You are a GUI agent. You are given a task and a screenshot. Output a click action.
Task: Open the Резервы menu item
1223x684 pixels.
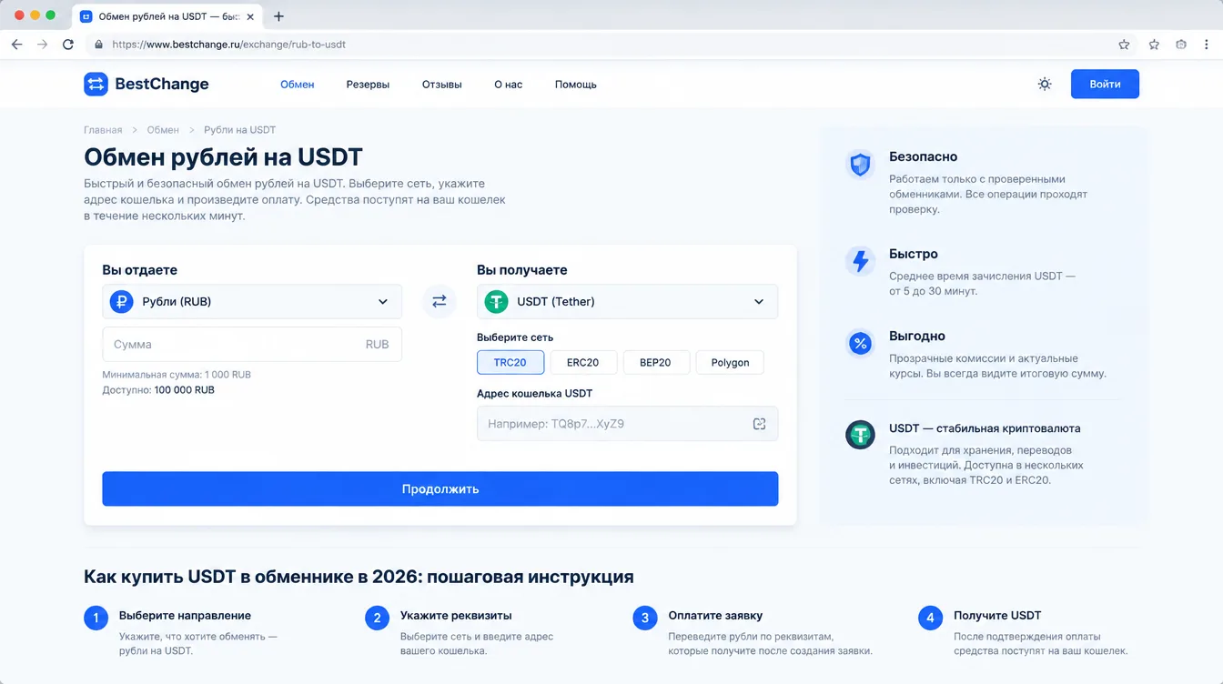point(368,85)
